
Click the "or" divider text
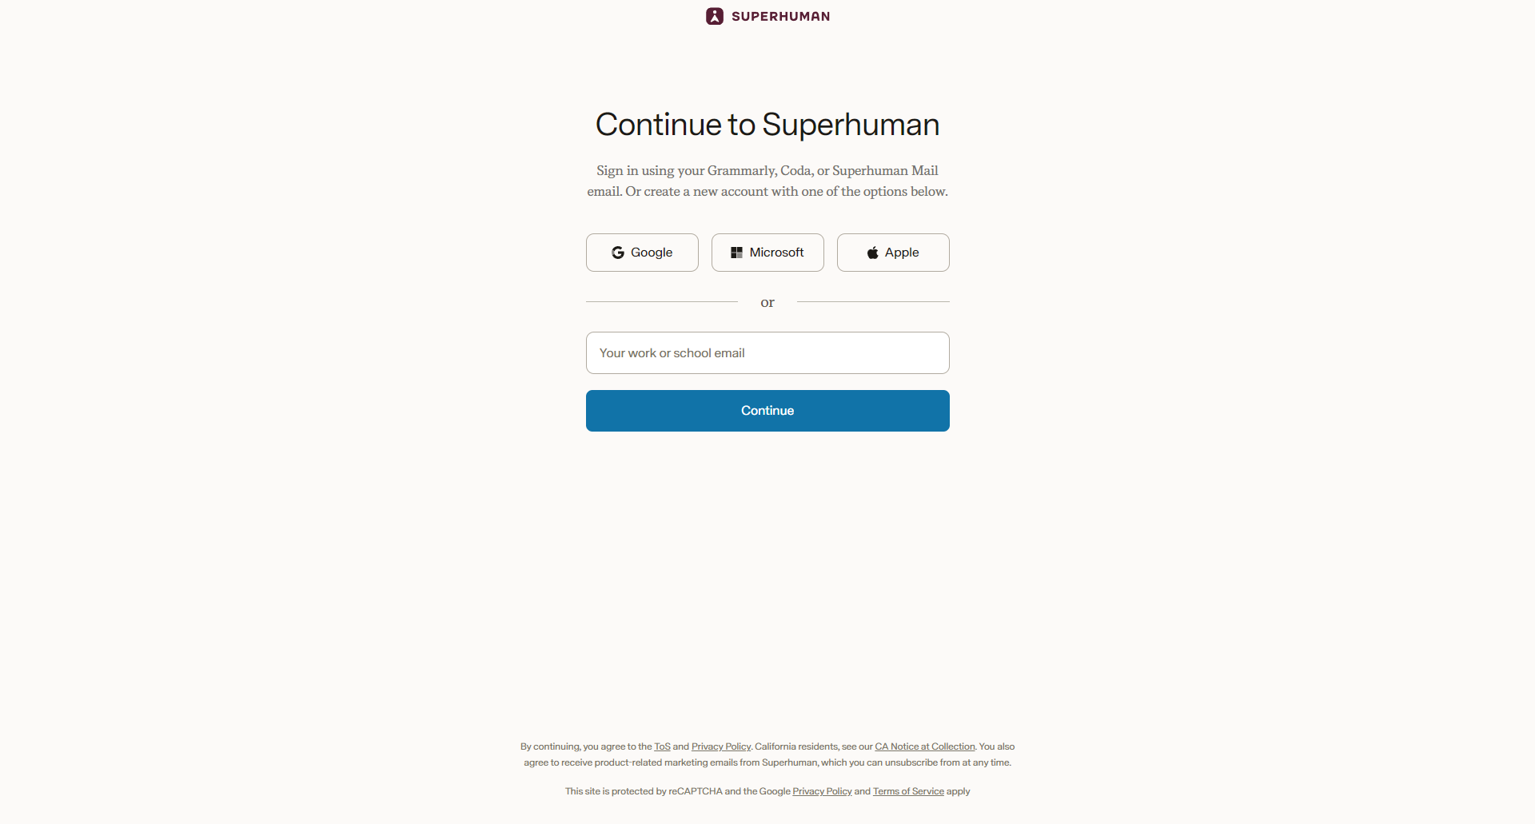tap(767, 302)
